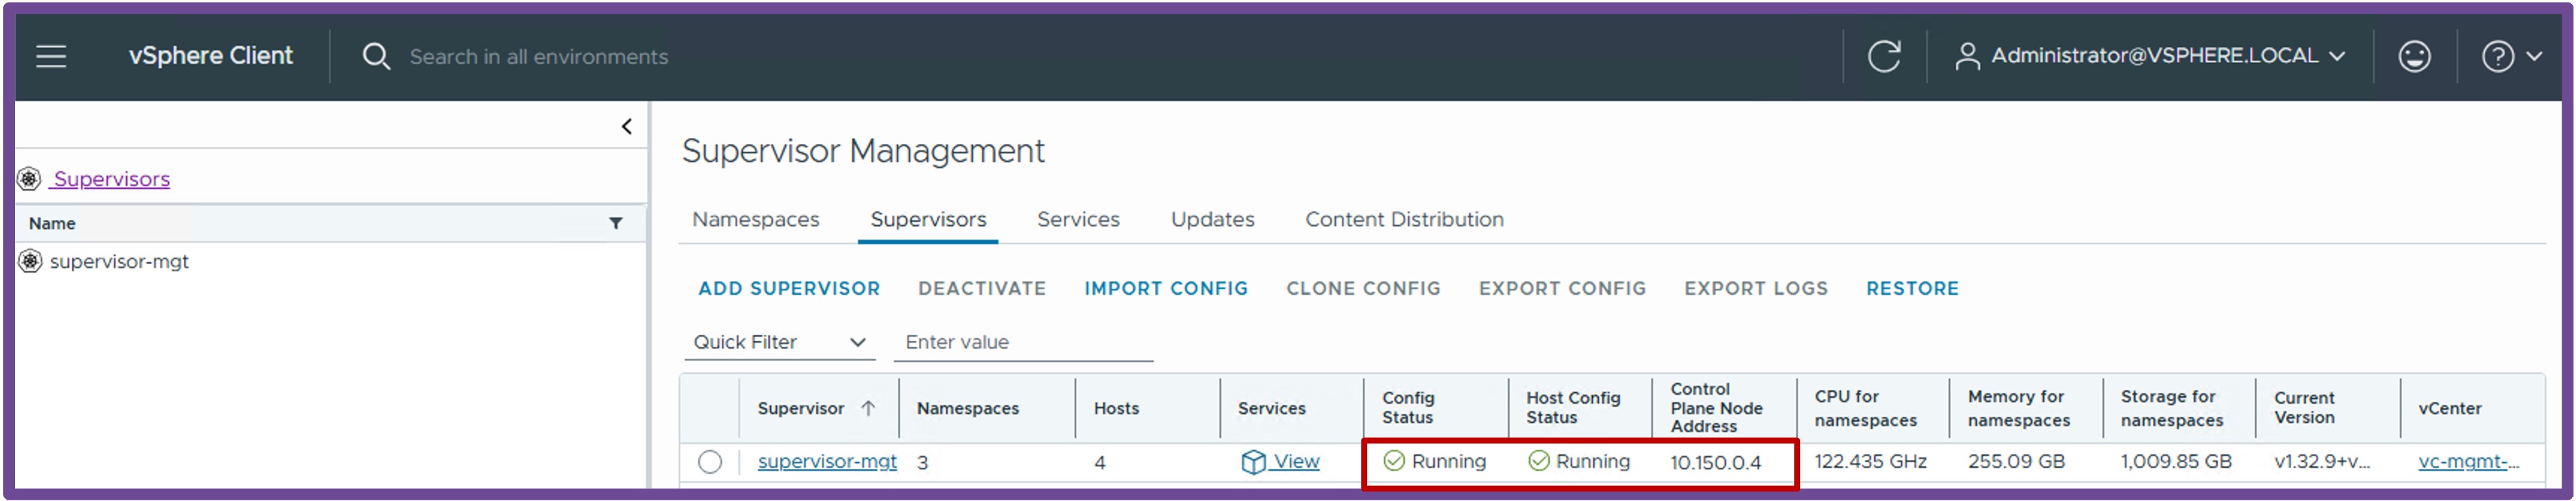Select the supervisor-mgt row radio button

(710, 462)
